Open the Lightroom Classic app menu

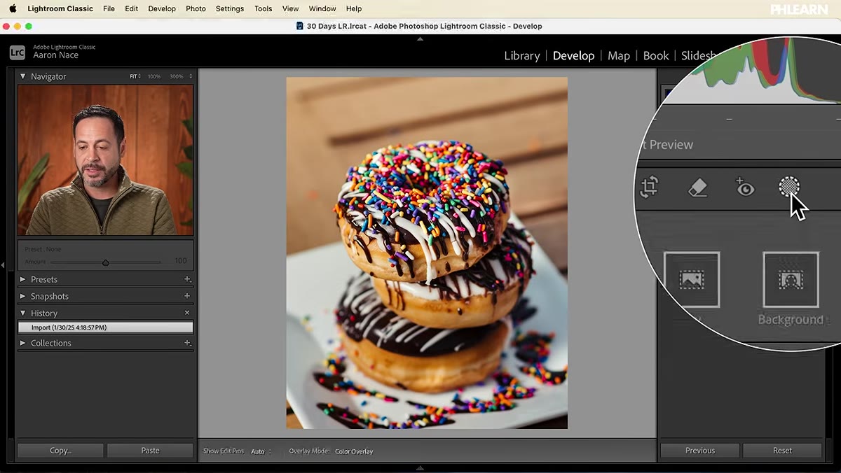pos(60,8)
